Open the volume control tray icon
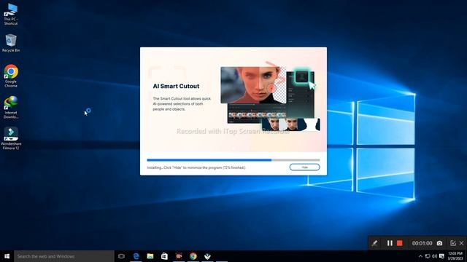 435,256
